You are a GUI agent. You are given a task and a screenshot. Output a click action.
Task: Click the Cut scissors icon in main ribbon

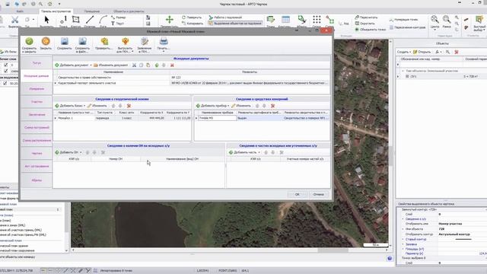tap(14, 20)
